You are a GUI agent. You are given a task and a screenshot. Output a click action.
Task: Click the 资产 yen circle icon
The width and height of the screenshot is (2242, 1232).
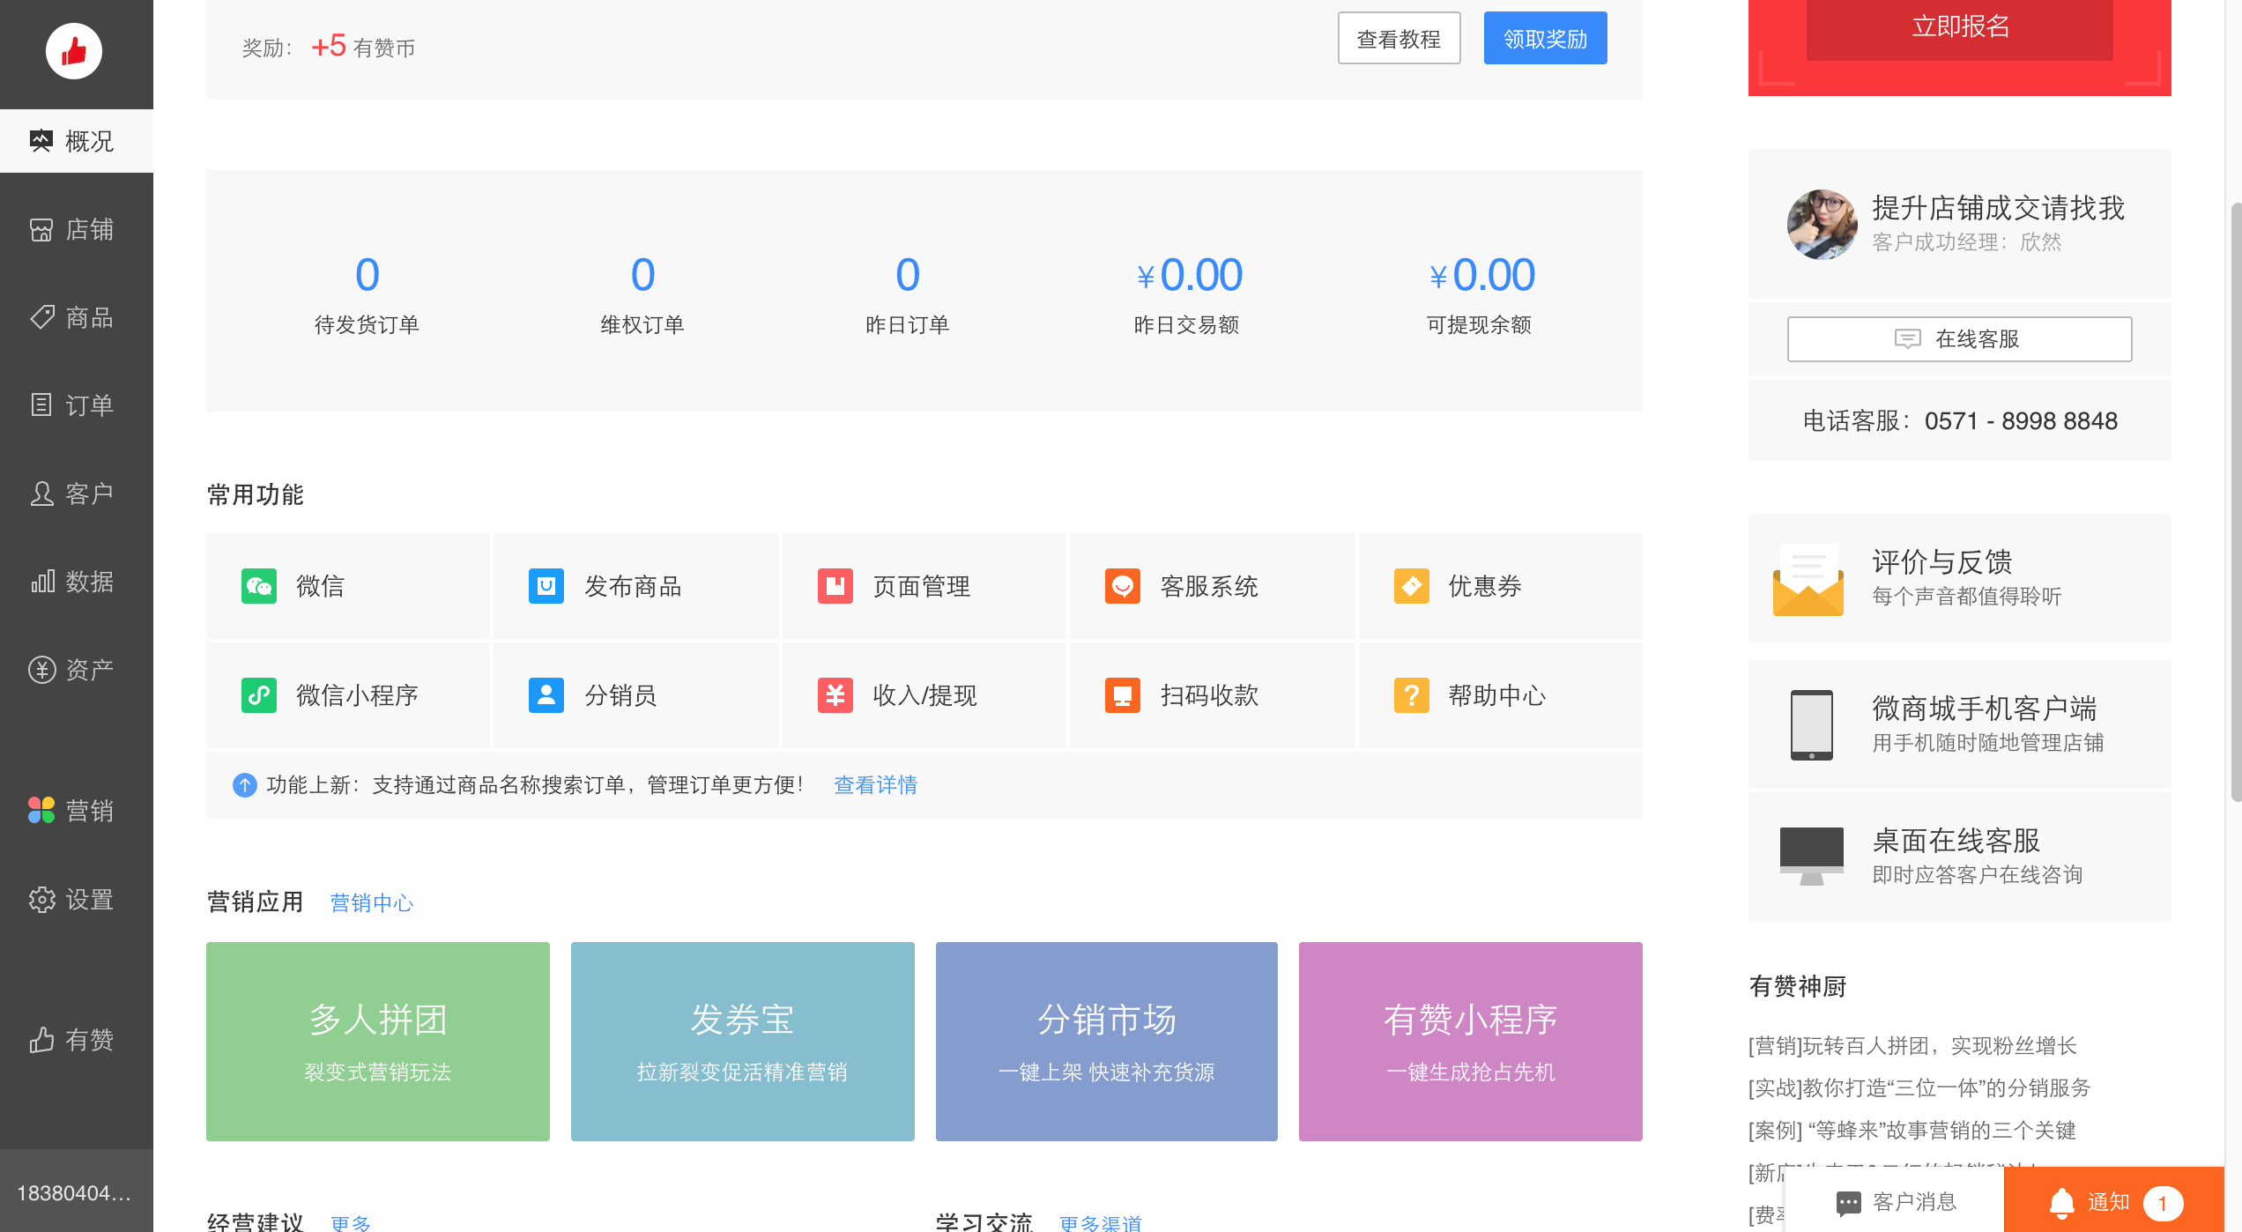click(x=41, y=670)
